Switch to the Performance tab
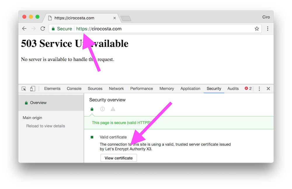This screenshot has height=189, width=292. (142, 89)
